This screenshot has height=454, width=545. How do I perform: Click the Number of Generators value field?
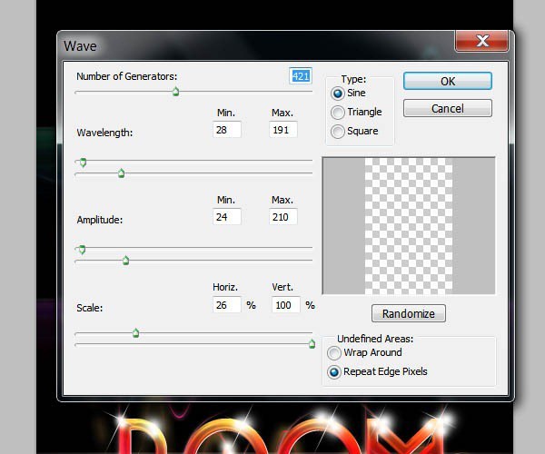[x=300, y=76]
